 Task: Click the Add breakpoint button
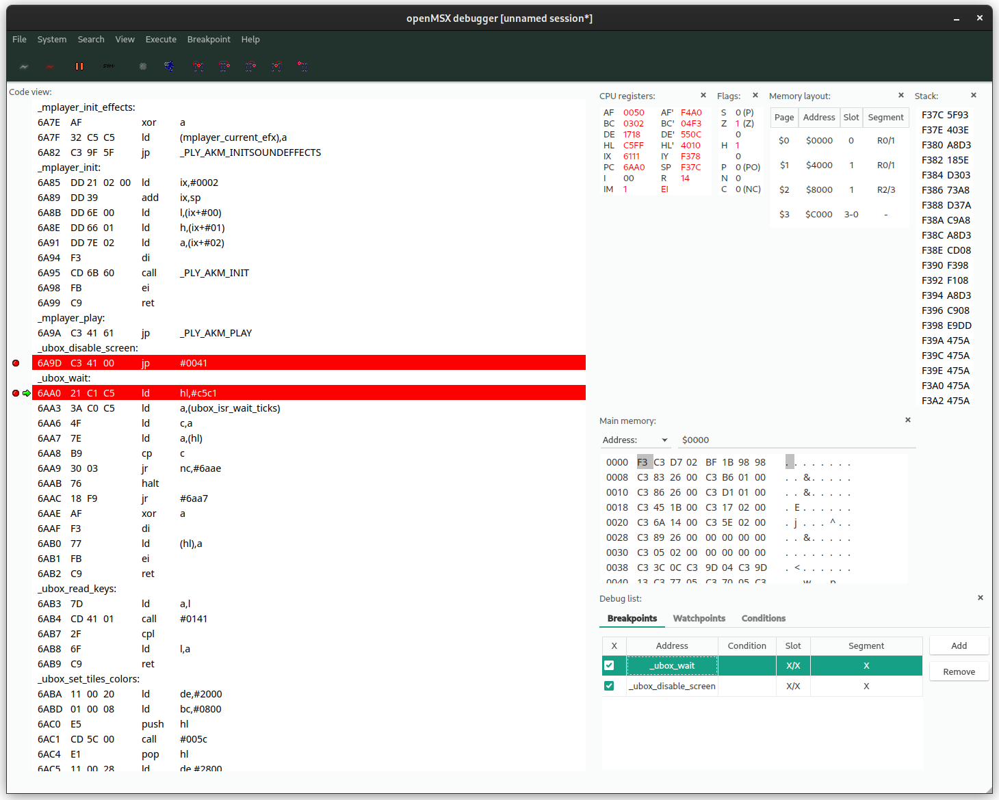pos(959,645)
